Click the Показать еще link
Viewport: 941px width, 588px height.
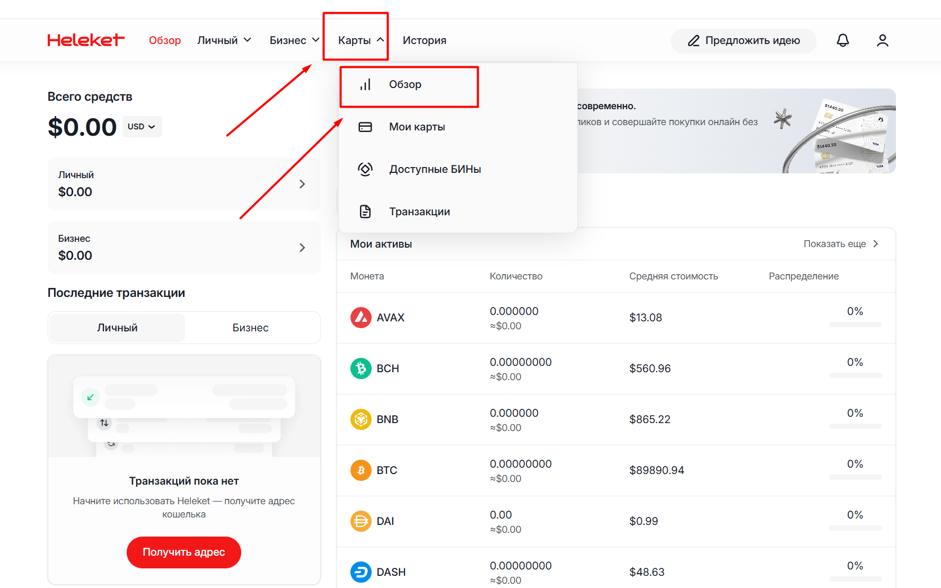pyautogui.click(x=841, y=244)
